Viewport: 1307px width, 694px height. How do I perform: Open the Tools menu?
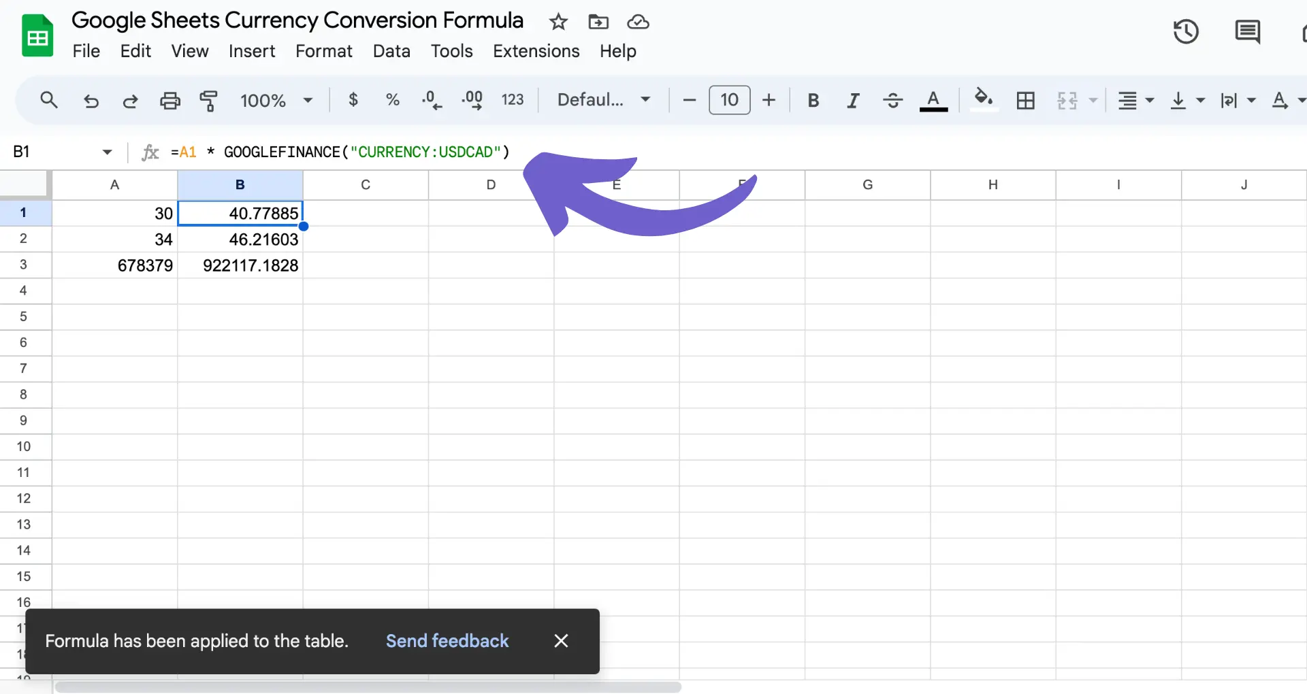pyautogui.click(x=451, y=51)
